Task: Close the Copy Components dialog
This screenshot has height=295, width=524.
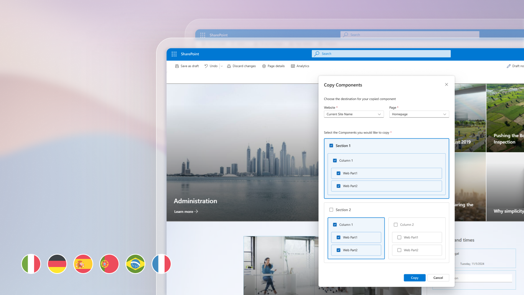Action: click(446, 85)
